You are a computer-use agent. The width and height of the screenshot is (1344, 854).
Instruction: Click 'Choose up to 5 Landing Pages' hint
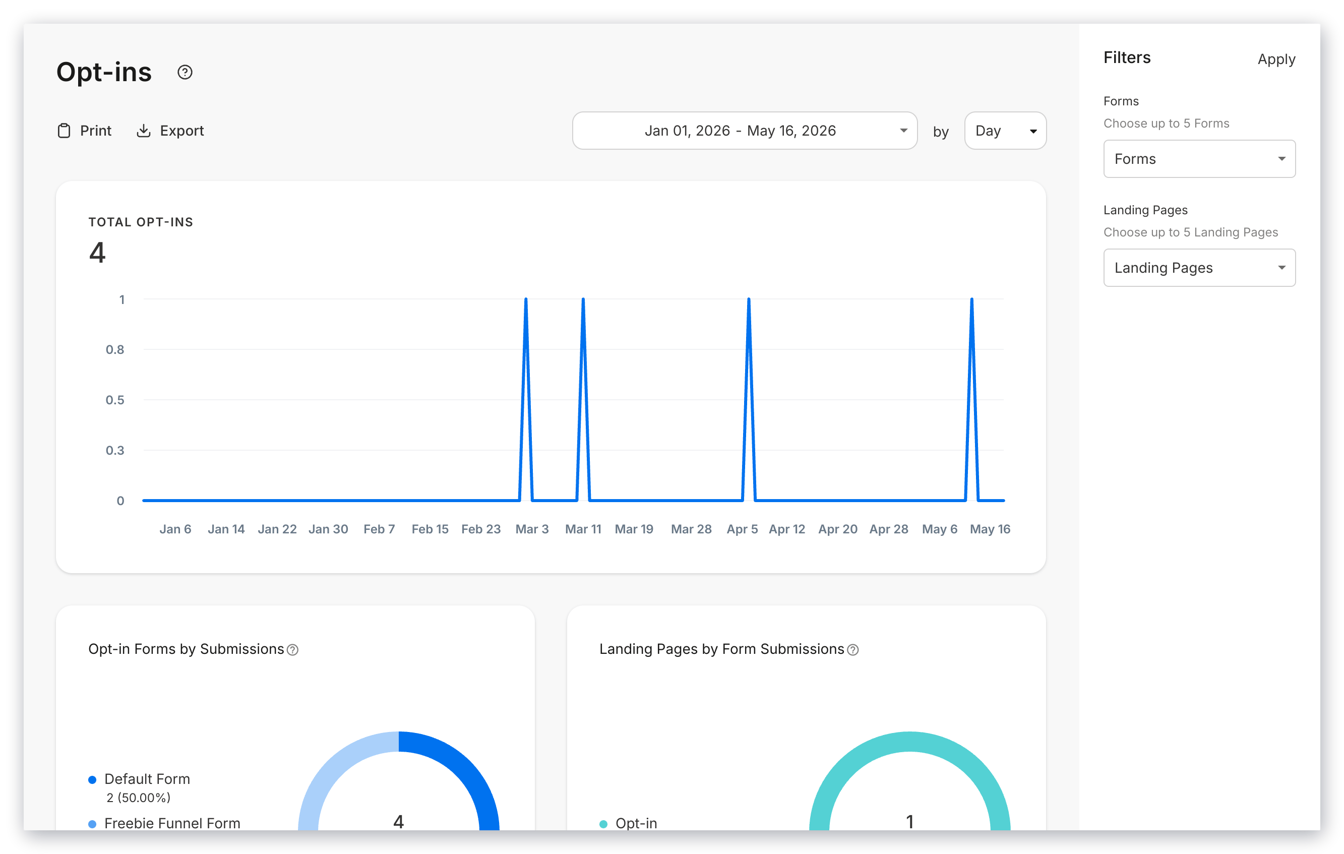pos(1191,232)
